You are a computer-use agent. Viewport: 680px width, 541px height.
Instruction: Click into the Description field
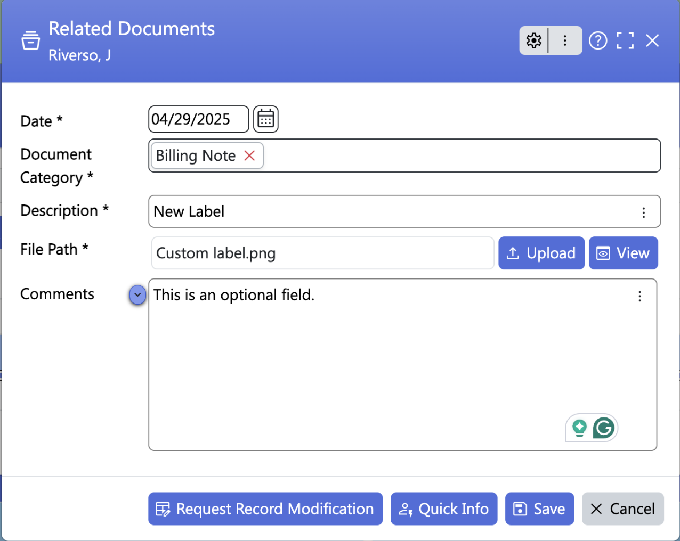(x=404, y=211)
